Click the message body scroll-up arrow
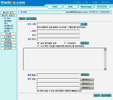The image size is (113, 100). pyautogui.click(x=105, y=49)
